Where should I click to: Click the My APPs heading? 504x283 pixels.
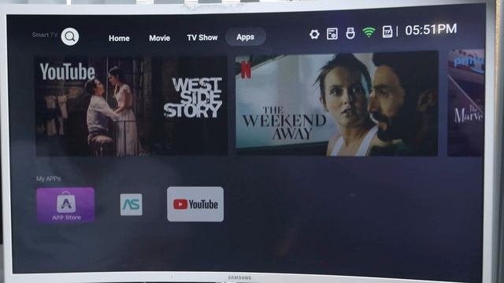coord(48,178)
